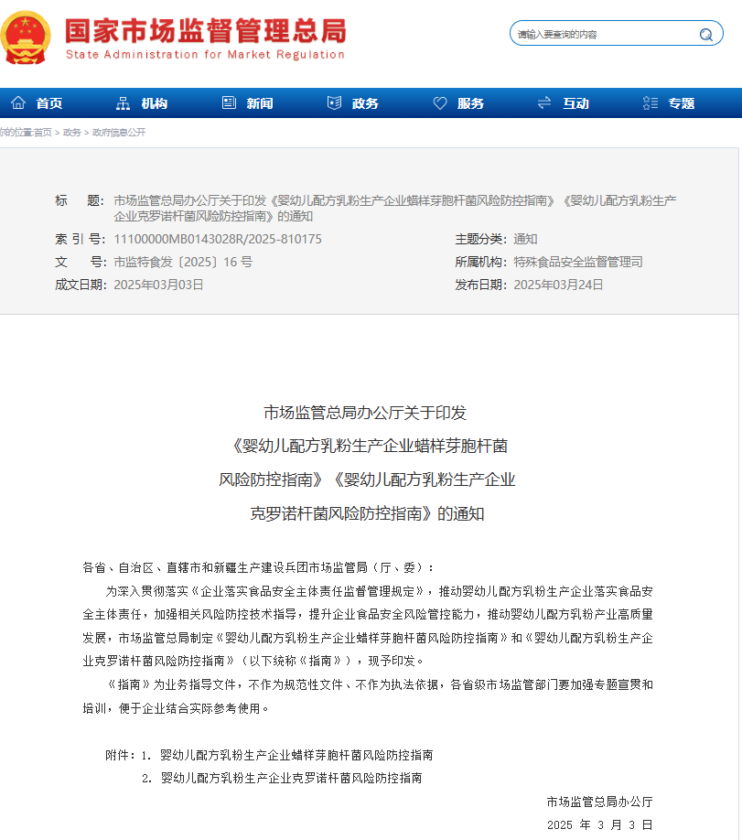Go to the 服务 navigation section

coord(471,103)
